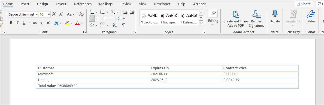This screenshot has height=105, width=324.
Task: Open the Editor pen icon
Action: (311, 17)
